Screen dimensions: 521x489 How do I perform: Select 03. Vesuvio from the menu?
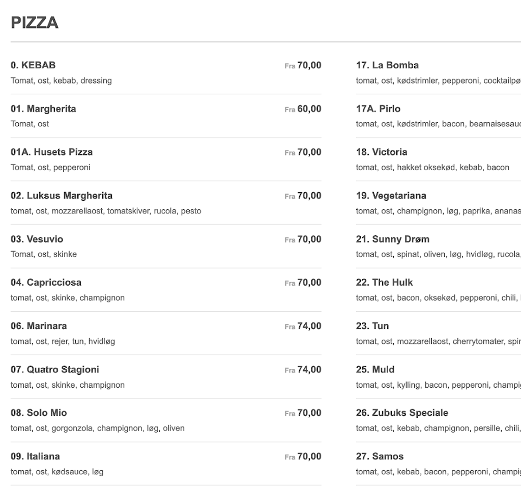37,239
